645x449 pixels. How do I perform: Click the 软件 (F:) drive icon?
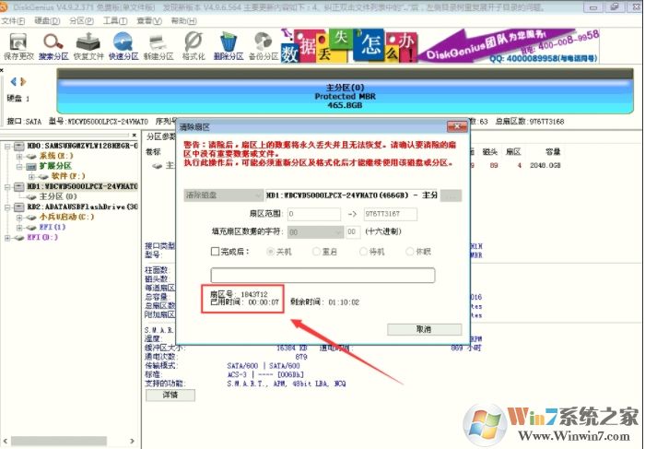(43, 176)
